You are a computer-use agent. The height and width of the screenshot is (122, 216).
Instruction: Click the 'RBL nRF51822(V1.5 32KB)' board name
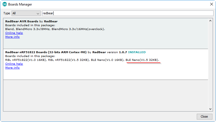click(68, 60)
